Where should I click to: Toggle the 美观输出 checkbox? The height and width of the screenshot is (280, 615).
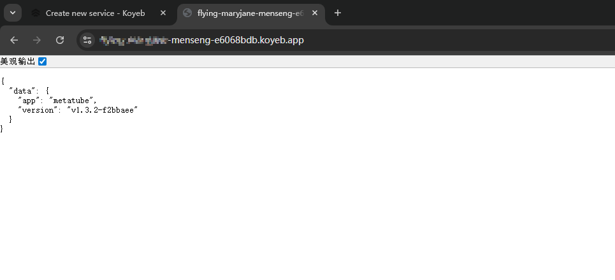(x=43, y=62)
